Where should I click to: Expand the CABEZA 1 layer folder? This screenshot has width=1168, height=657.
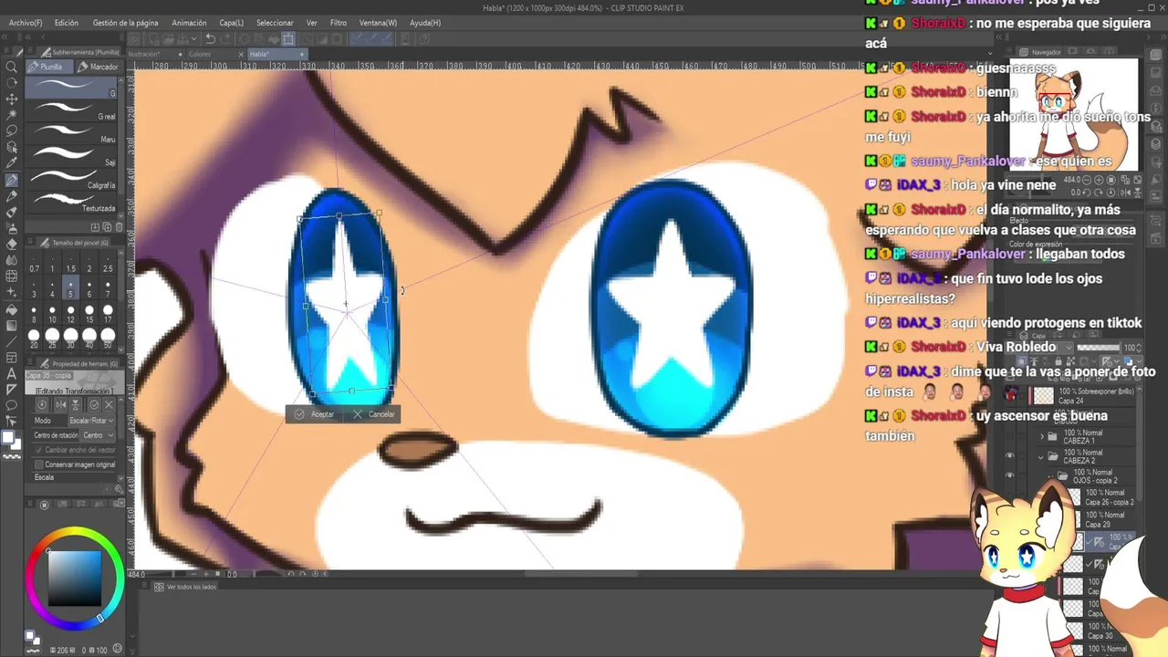pyautogui.click(x=1042, y=436)
